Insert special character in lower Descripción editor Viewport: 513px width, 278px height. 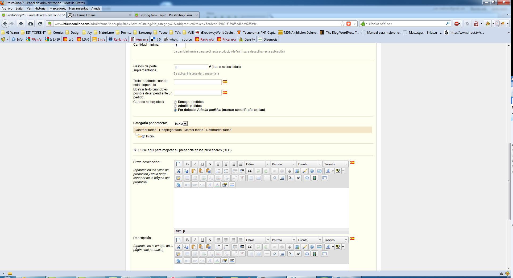point(307,254)
